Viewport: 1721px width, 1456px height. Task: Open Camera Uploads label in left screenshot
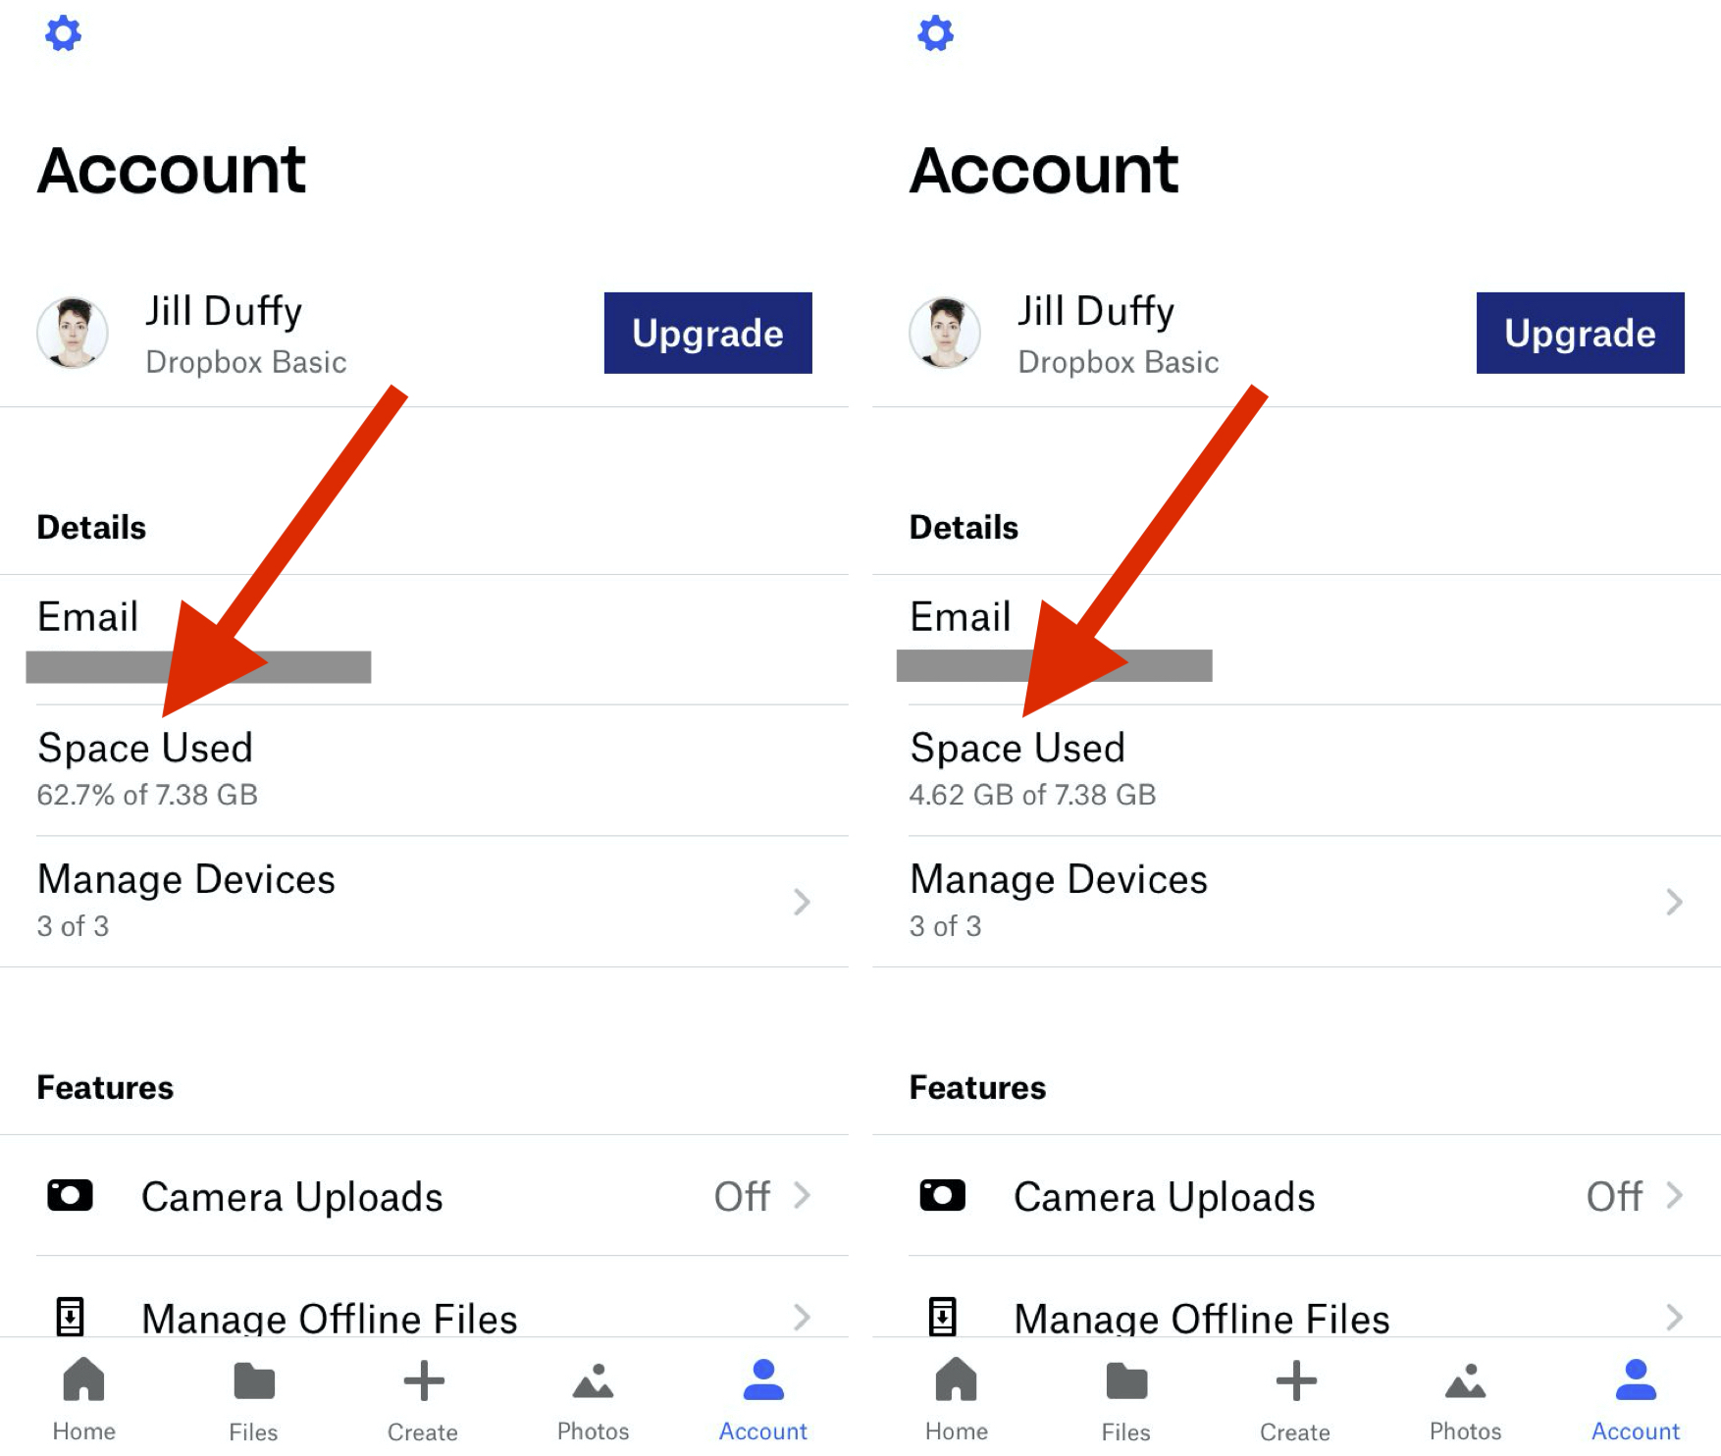pyautogui.click(x=292, y=1197)
